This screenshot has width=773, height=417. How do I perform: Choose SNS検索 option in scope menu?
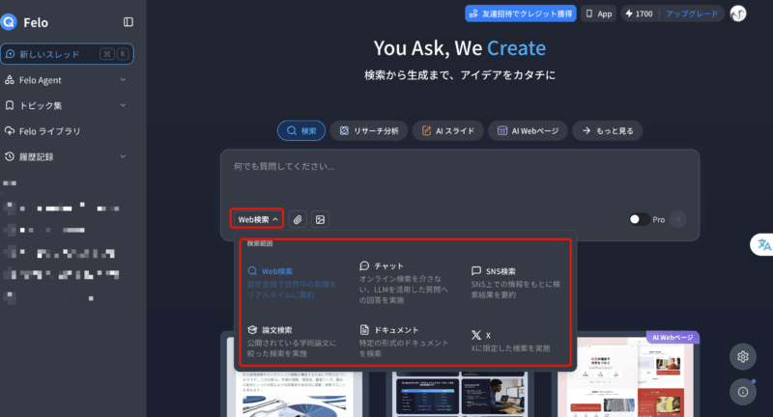[516, 283]
